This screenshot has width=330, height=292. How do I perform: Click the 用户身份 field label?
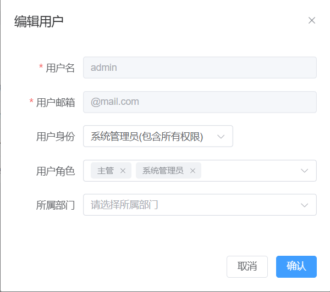coord(56,137)
